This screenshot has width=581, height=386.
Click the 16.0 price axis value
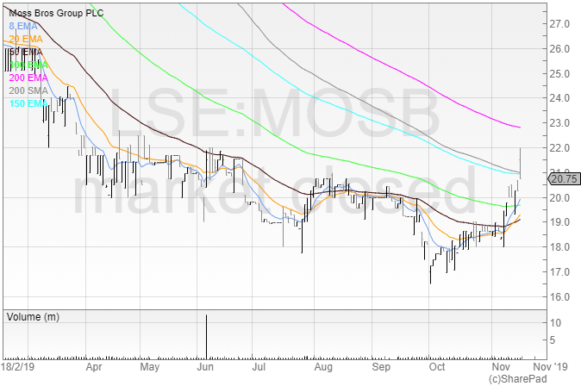point(559,296)
